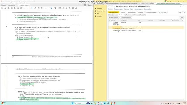Click the Начать обработку button
187x105 pixels.
pyautogui.click(x=114, y=17)
